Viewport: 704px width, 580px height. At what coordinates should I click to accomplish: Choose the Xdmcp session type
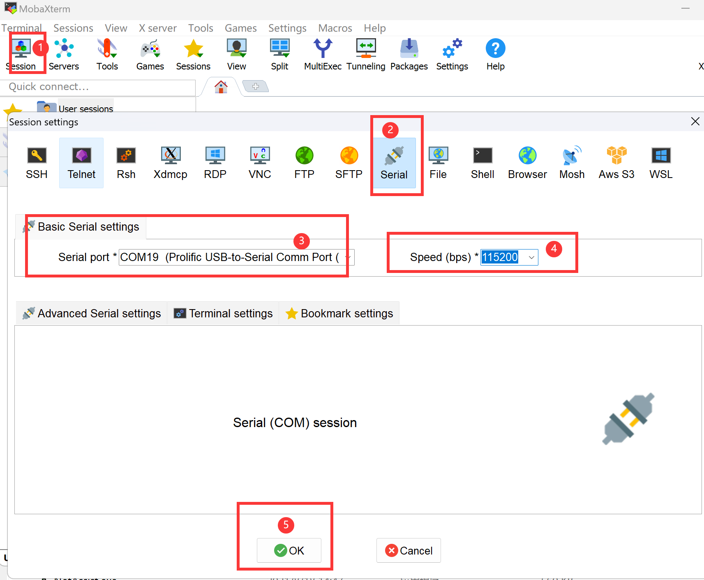[x=171, y=163]
